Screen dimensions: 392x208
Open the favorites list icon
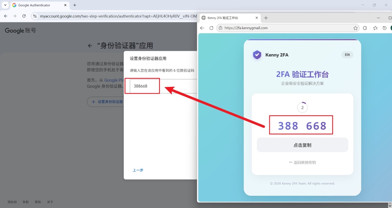[375, 28]
